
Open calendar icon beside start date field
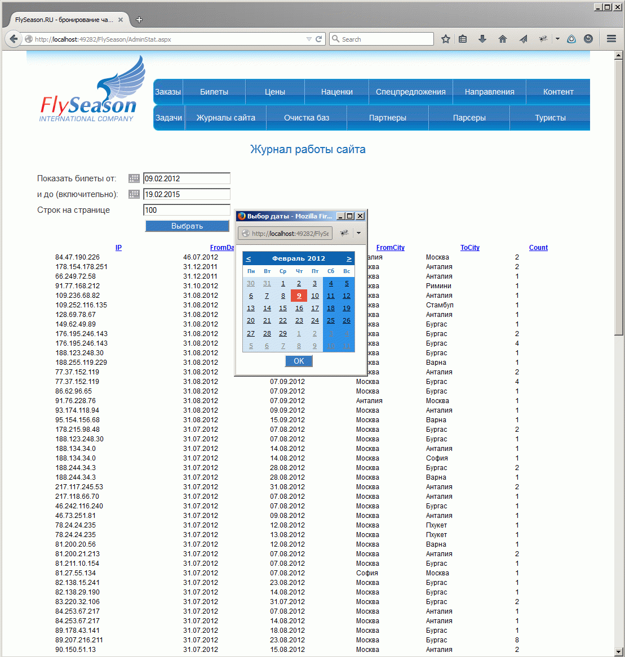pos(134,178)
